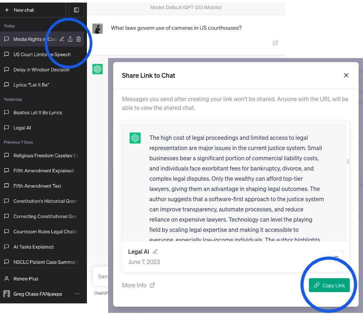Click the share preview scrollbar thumb
363x314 pixels.
tap(348, 161)
